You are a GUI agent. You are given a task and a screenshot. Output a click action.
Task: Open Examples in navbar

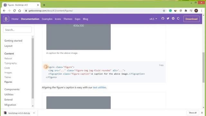pyautogui.click(x=47, y=19)
